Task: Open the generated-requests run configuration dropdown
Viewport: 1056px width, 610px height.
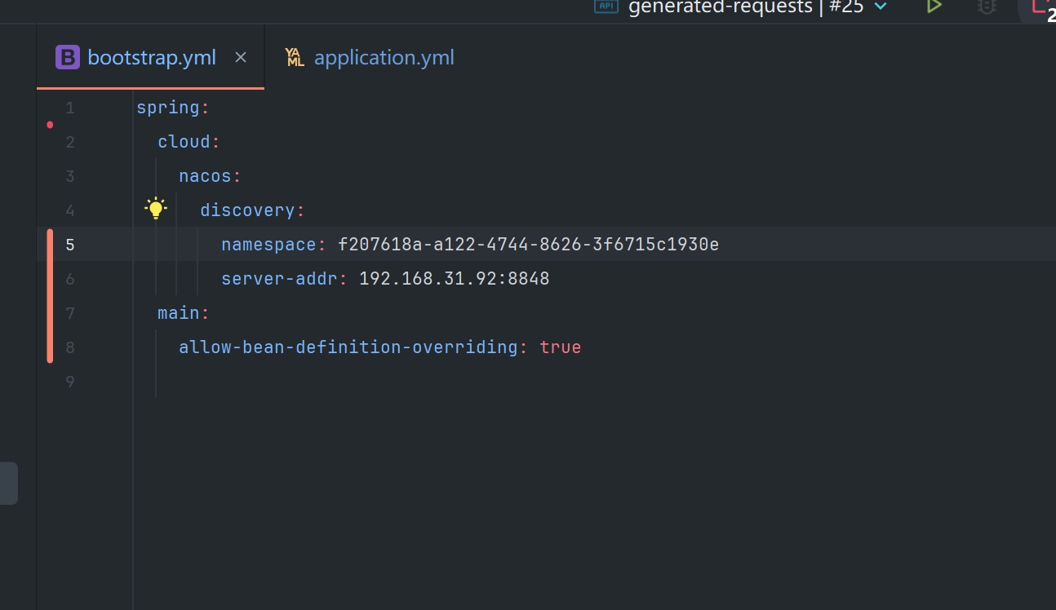Action: point(881,7)
